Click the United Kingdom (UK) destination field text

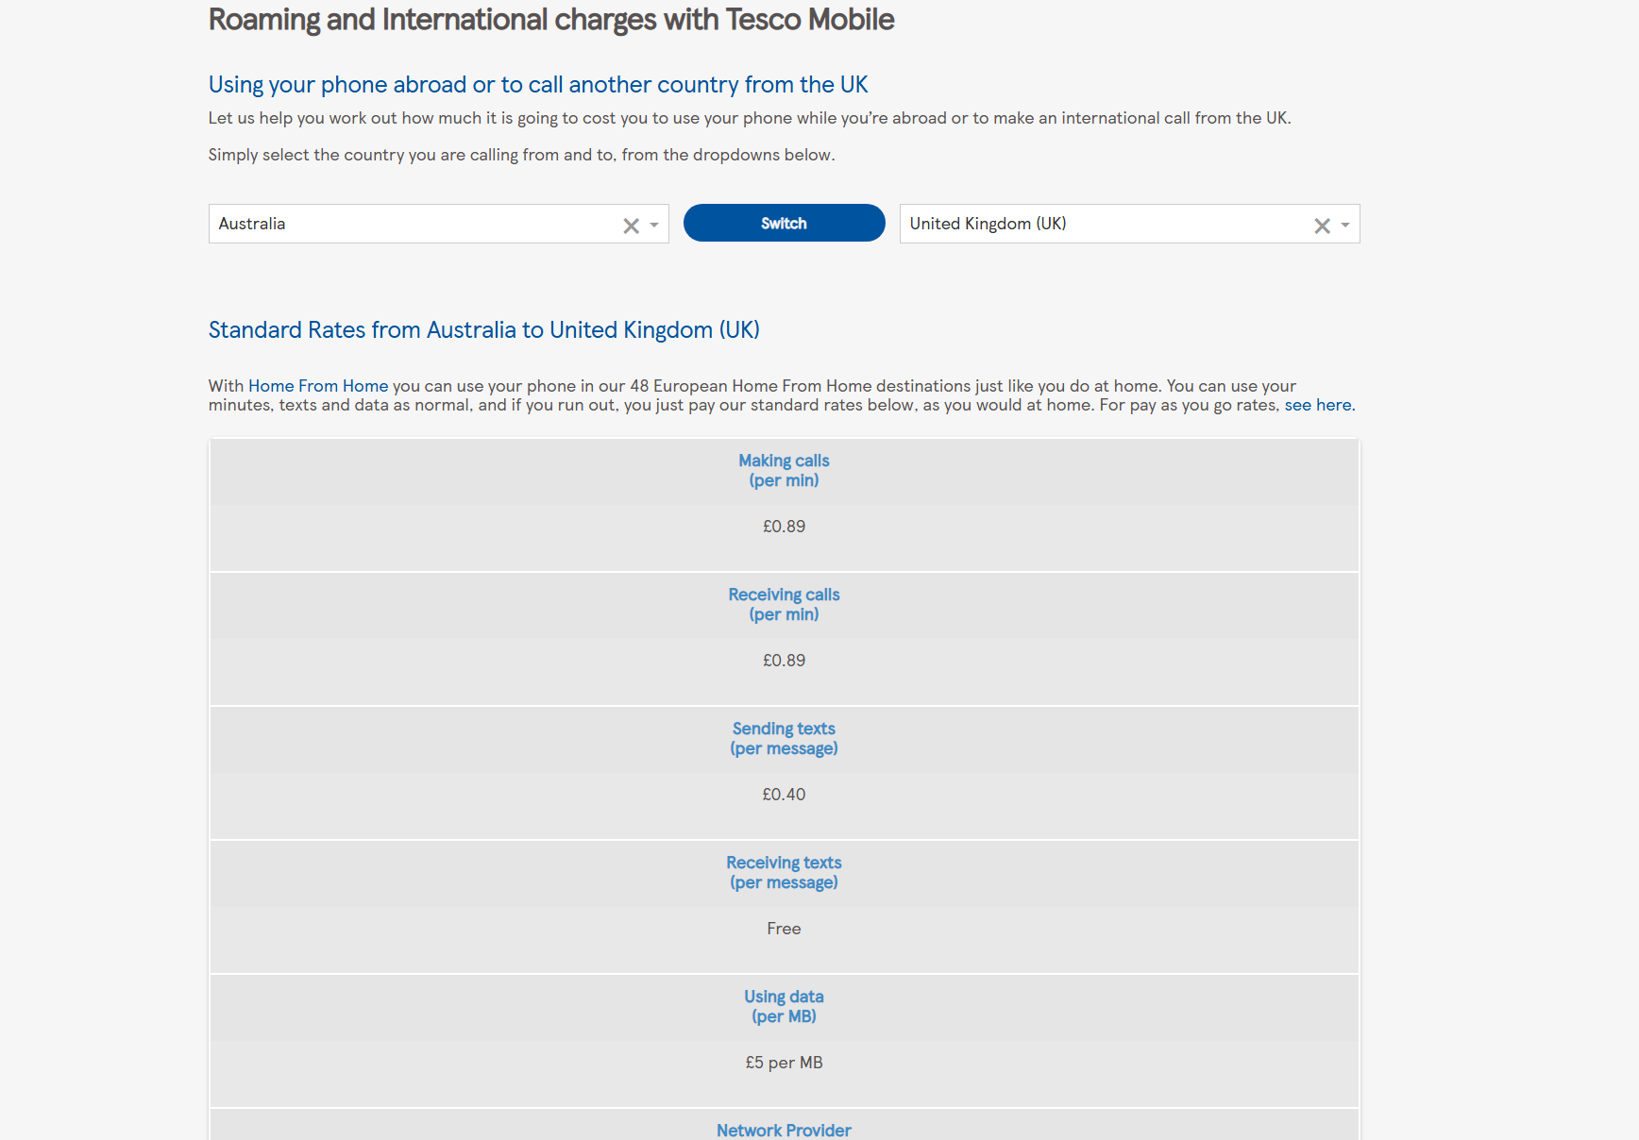click(x=988, y=224)
